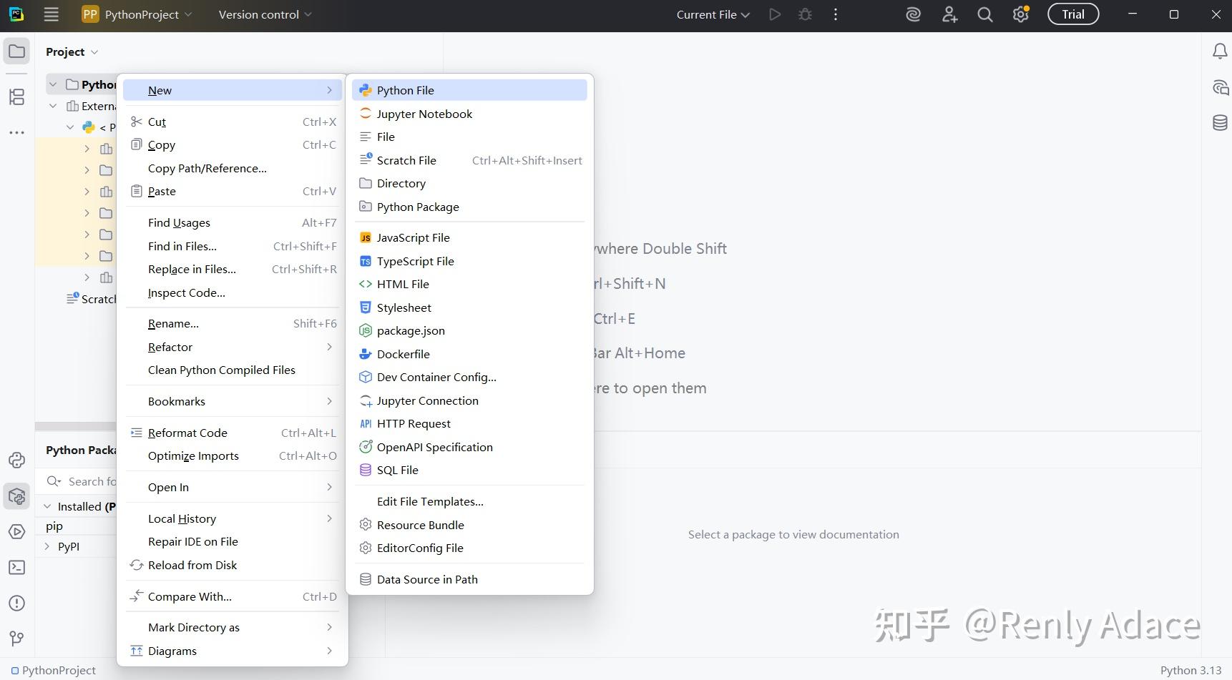
Task: Open the Run tool window
Action: click(x=16, y=532)
